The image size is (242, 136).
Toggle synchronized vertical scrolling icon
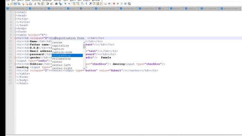click(x=74, y=4)
